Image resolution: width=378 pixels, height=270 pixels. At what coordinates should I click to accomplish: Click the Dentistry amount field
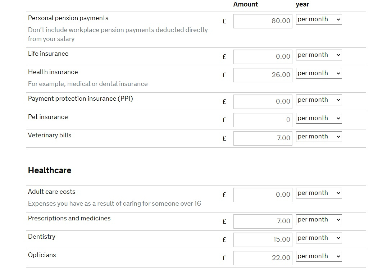point(263,239)
